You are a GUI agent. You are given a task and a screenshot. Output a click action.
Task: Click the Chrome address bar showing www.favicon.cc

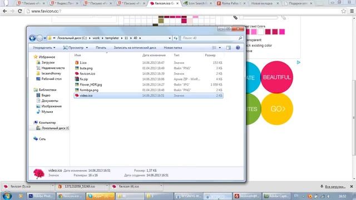click(x=182, y=11)
